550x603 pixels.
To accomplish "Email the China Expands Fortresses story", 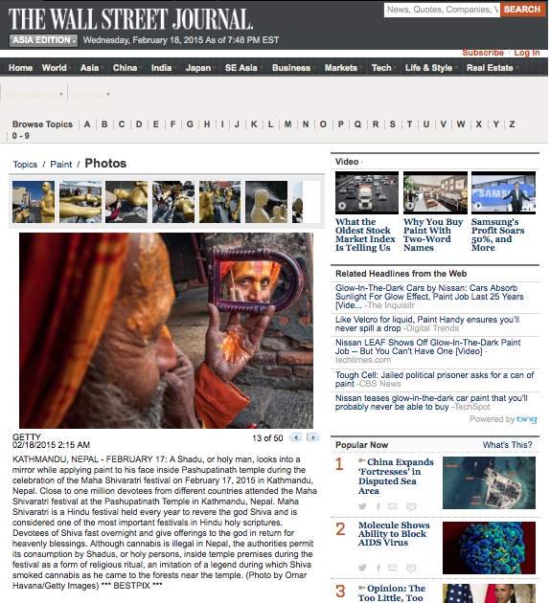I will pyautogui.click(x=393, y=506).
